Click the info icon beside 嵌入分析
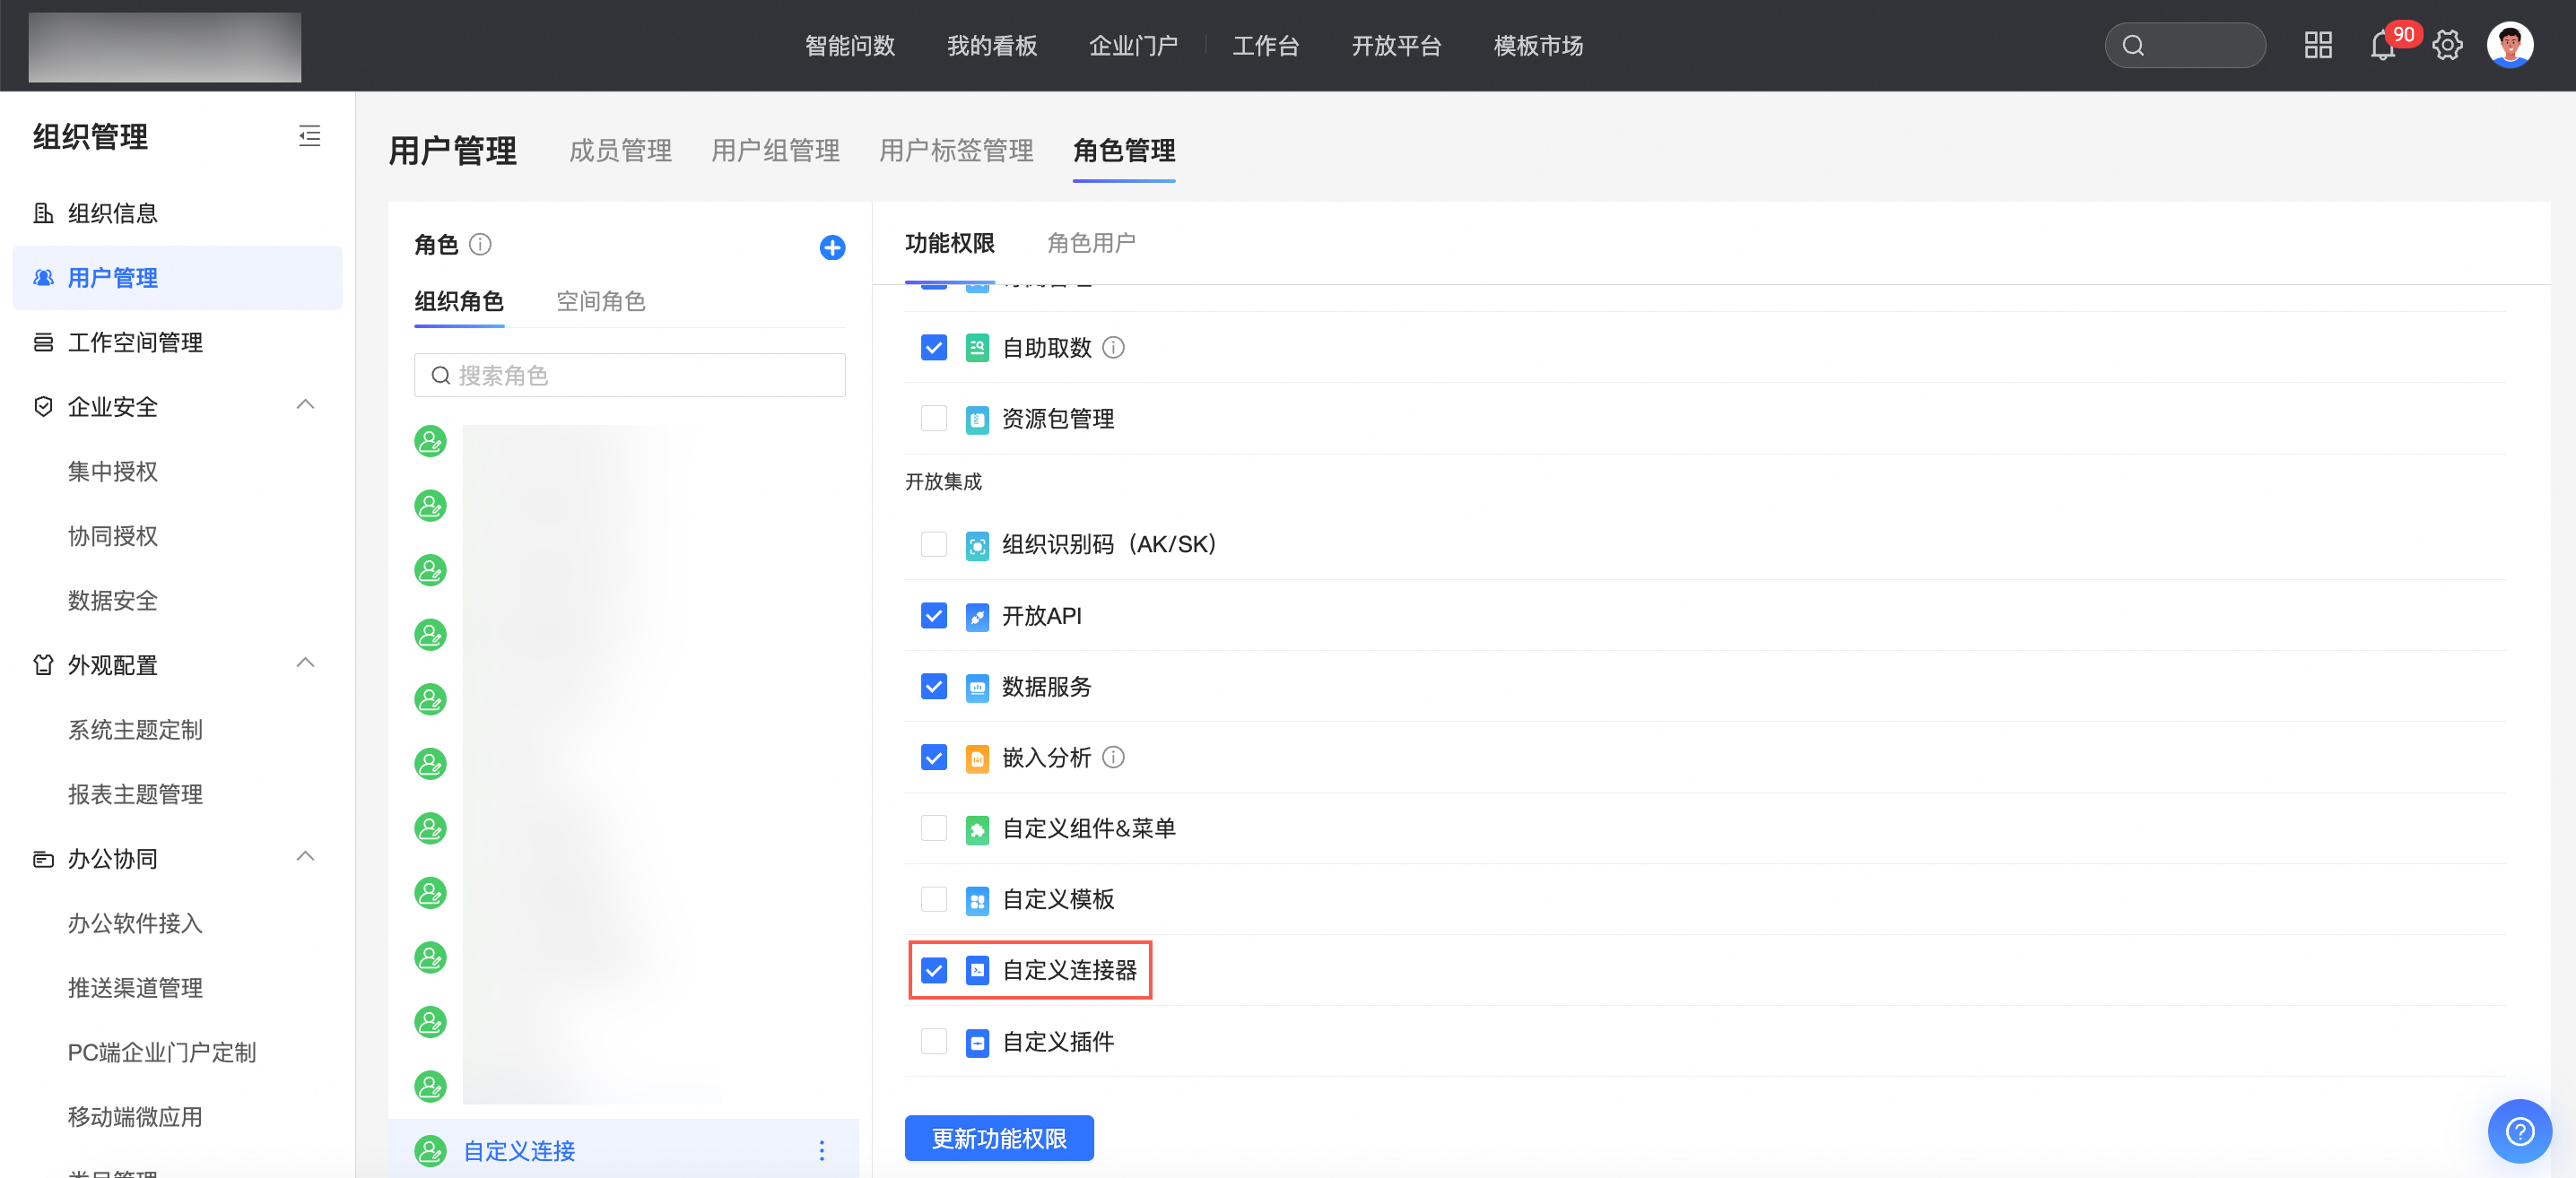The height and width of the screenshot is (1178, 2576). click(x=1113, y=758)
